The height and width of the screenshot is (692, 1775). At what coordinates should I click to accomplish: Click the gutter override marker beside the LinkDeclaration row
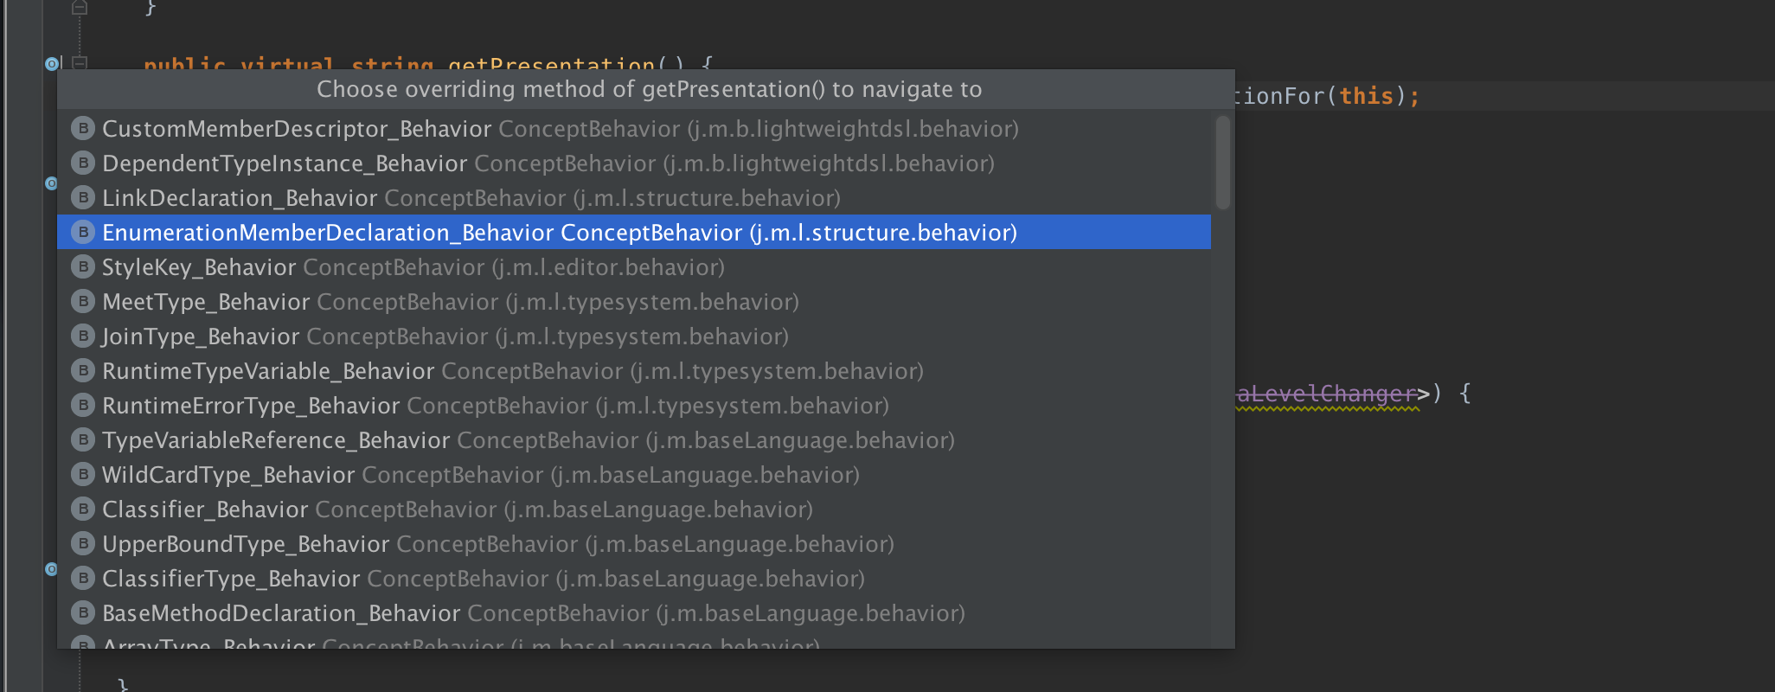pyautogui.click(x=51, y=183)
